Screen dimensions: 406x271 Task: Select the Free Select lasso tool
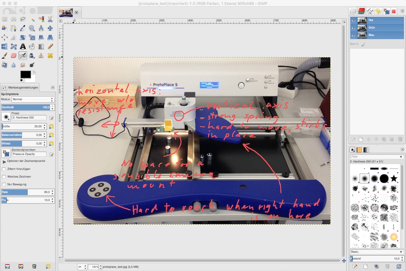23,19
